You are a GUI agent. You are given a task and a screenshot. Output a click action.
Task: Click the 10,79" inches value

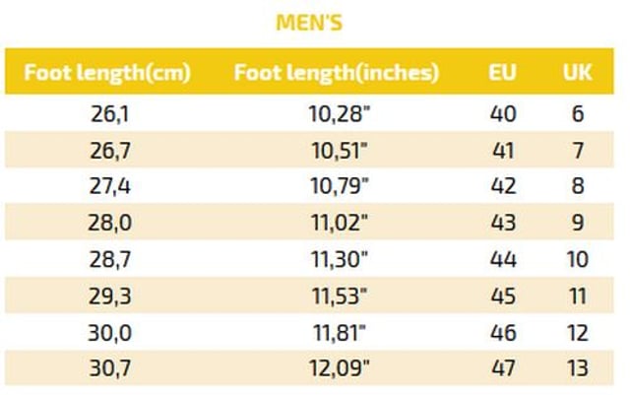click(340, 186)
